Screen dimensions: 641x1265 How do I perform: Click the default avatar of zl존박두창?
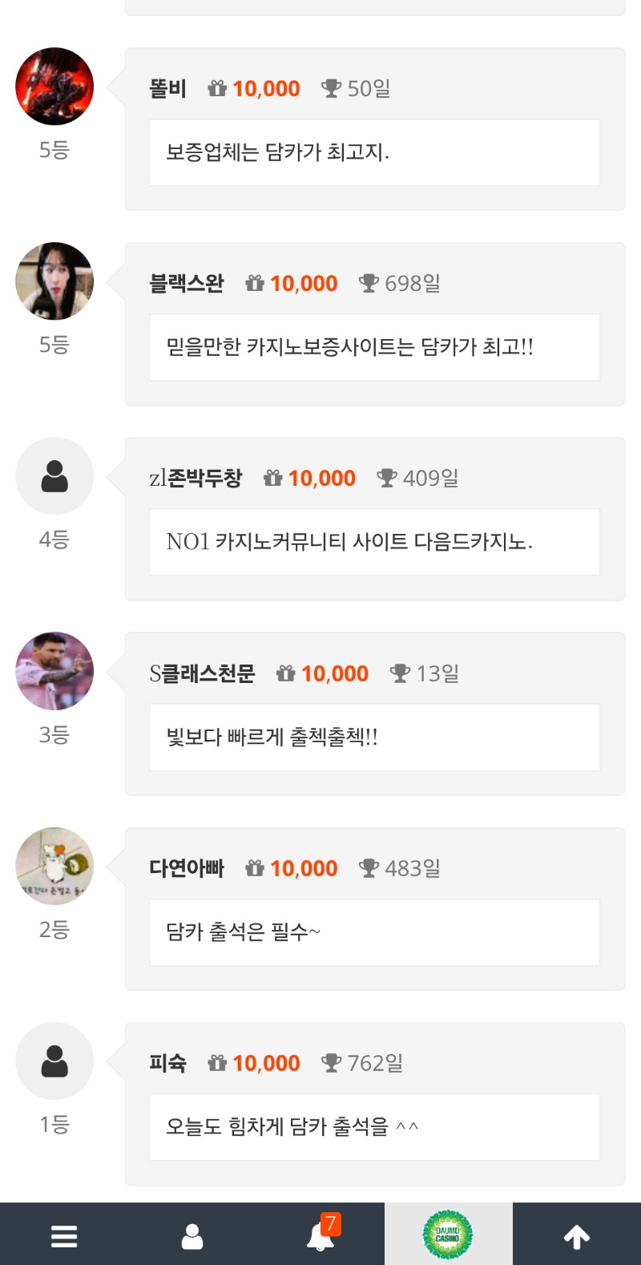[54, 476]
